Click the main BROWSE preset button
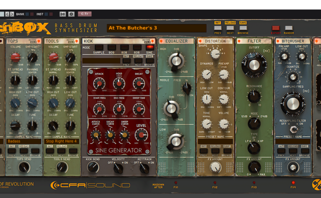 (243, 28)
